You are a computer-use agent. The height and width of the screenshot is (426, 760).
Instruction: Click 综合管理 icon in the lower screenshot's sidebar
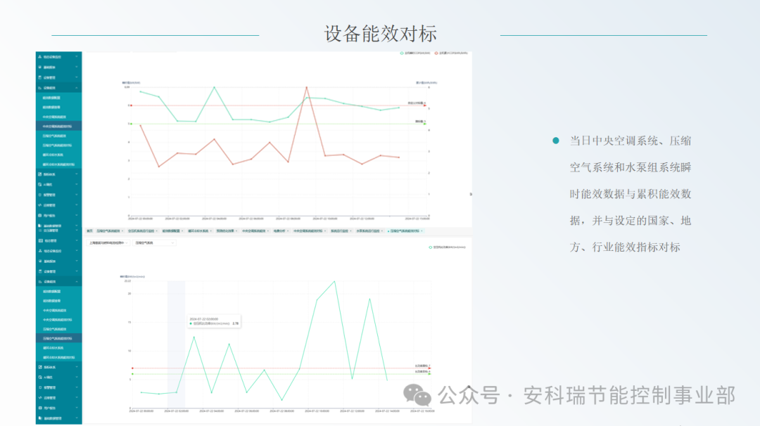pos(40,240)
